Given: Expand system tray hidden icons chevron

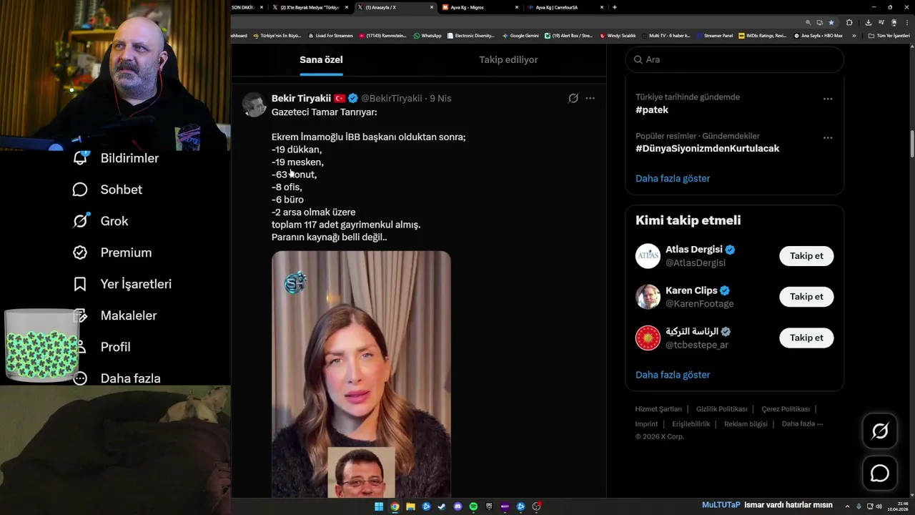Looking at the screenshot, I should pos(847,506).
